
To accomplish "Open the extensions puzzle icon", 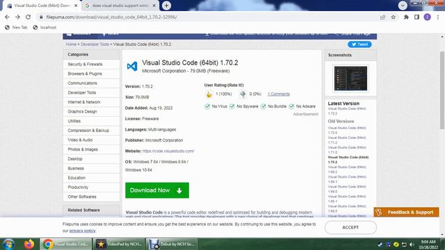I will tap(406, 17).
